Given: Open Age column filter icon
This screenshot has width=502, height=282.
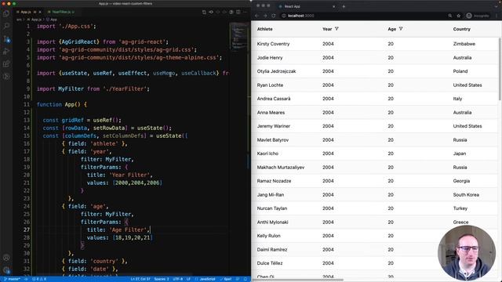Looking at the screenshot, I should click(x=401, y=29).
